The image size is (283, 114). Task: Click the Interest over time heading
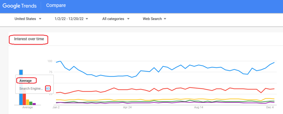[29, 39]
